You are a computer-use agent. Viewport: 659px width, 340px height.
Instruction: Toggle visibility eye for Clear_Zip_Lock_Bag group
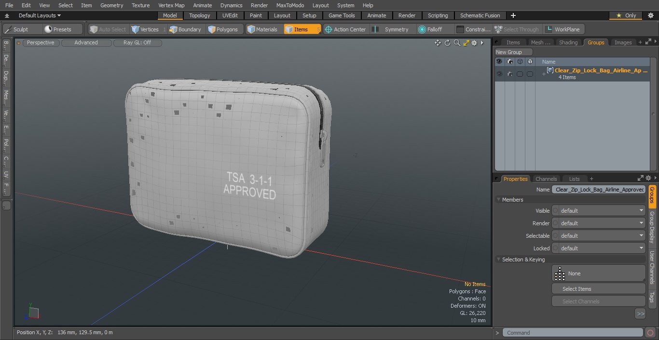499,74
